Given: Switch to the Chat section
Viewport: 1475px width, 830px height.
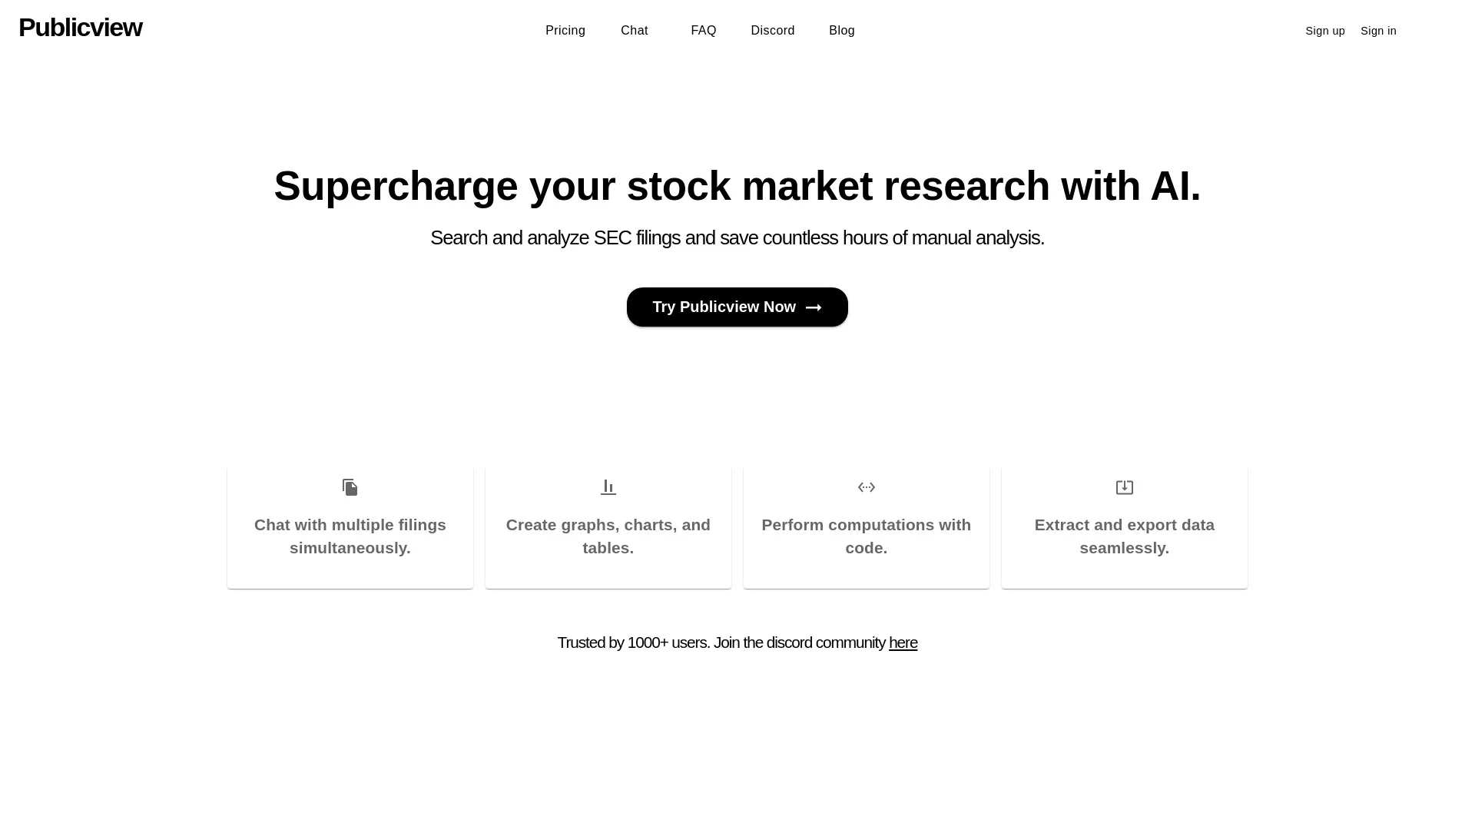Looking at the screenshot, I should 634,30.
